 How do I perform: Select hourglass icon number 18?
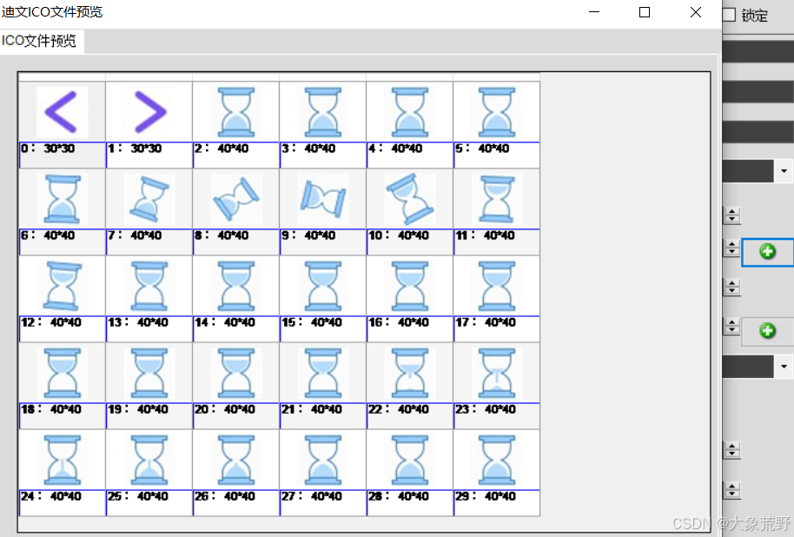click(62, 374)
